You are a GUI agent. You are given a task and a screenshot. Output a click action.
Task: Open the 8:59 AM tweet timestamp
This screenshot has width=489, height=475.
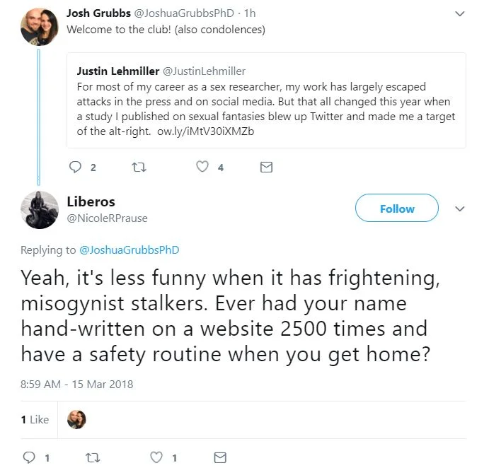click(76, 385)
